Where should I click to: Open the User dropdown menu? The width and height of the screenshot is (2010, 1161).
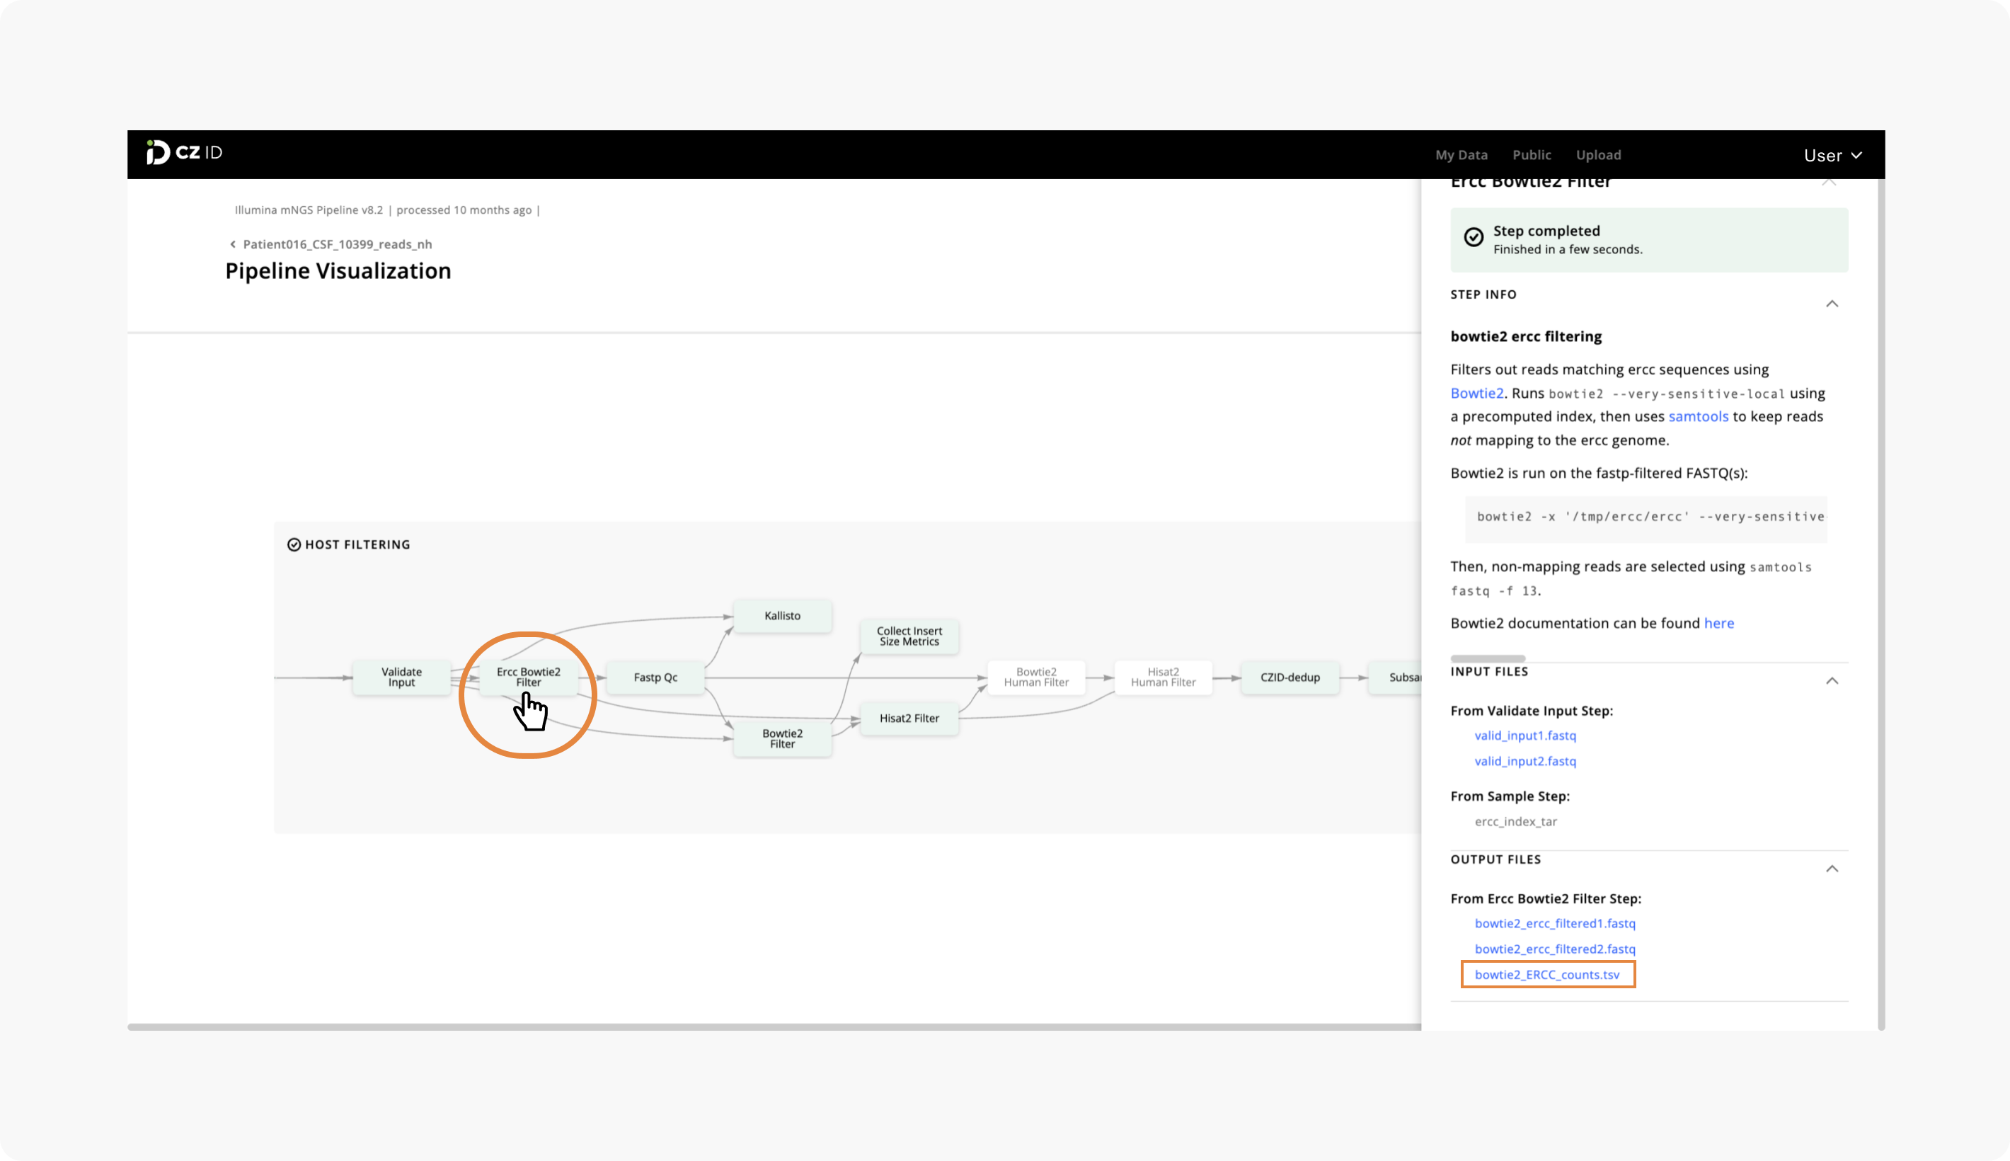1832,156
